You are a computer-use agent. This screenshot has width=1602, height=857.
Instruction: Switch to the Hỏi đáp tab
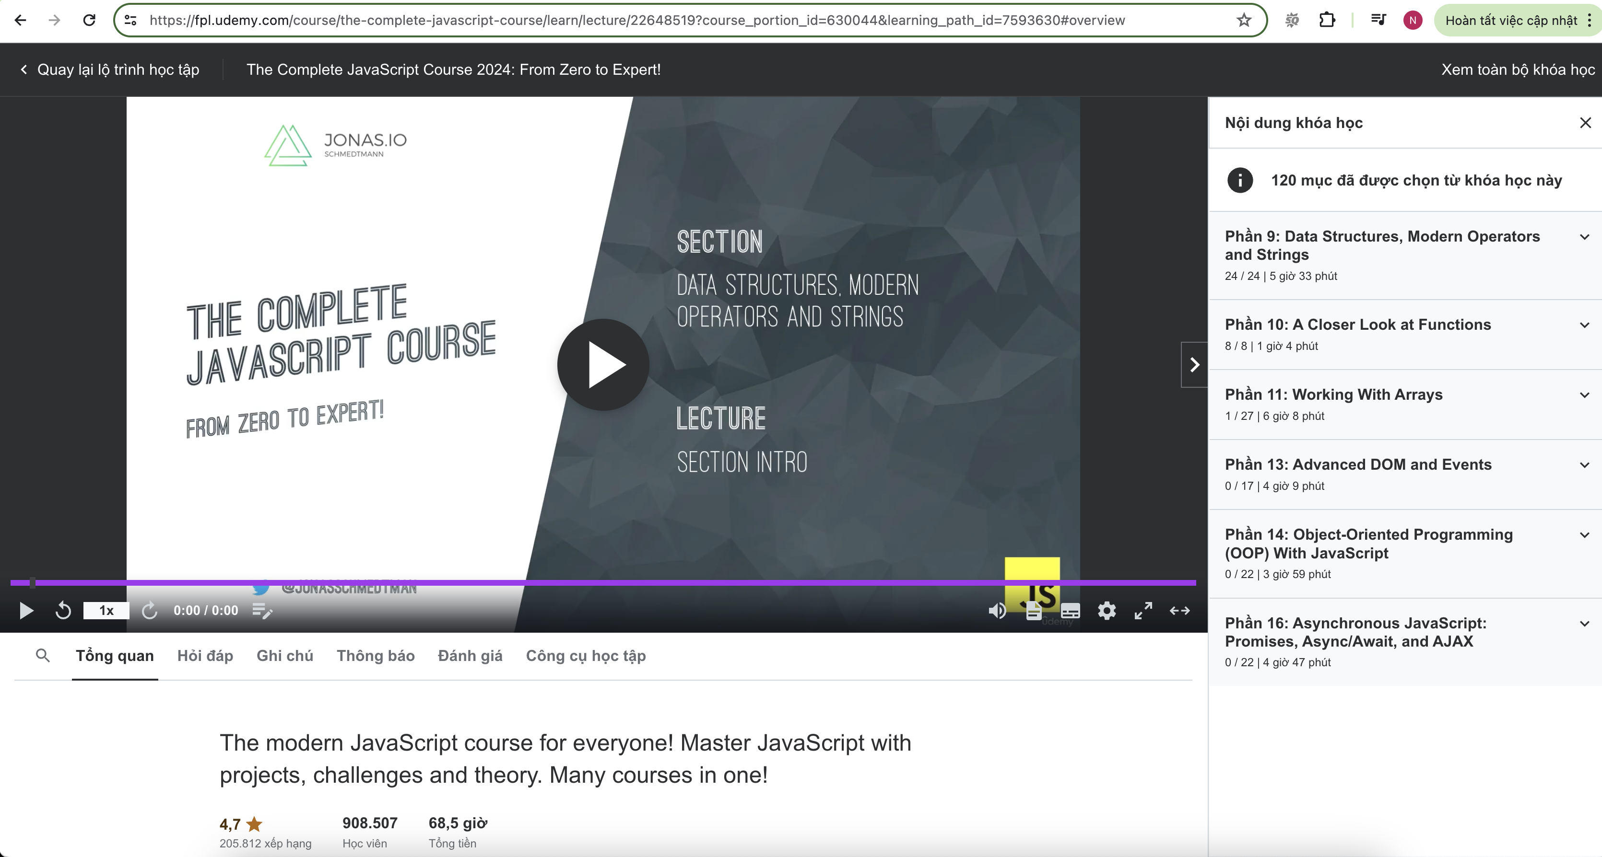[205, 656]
